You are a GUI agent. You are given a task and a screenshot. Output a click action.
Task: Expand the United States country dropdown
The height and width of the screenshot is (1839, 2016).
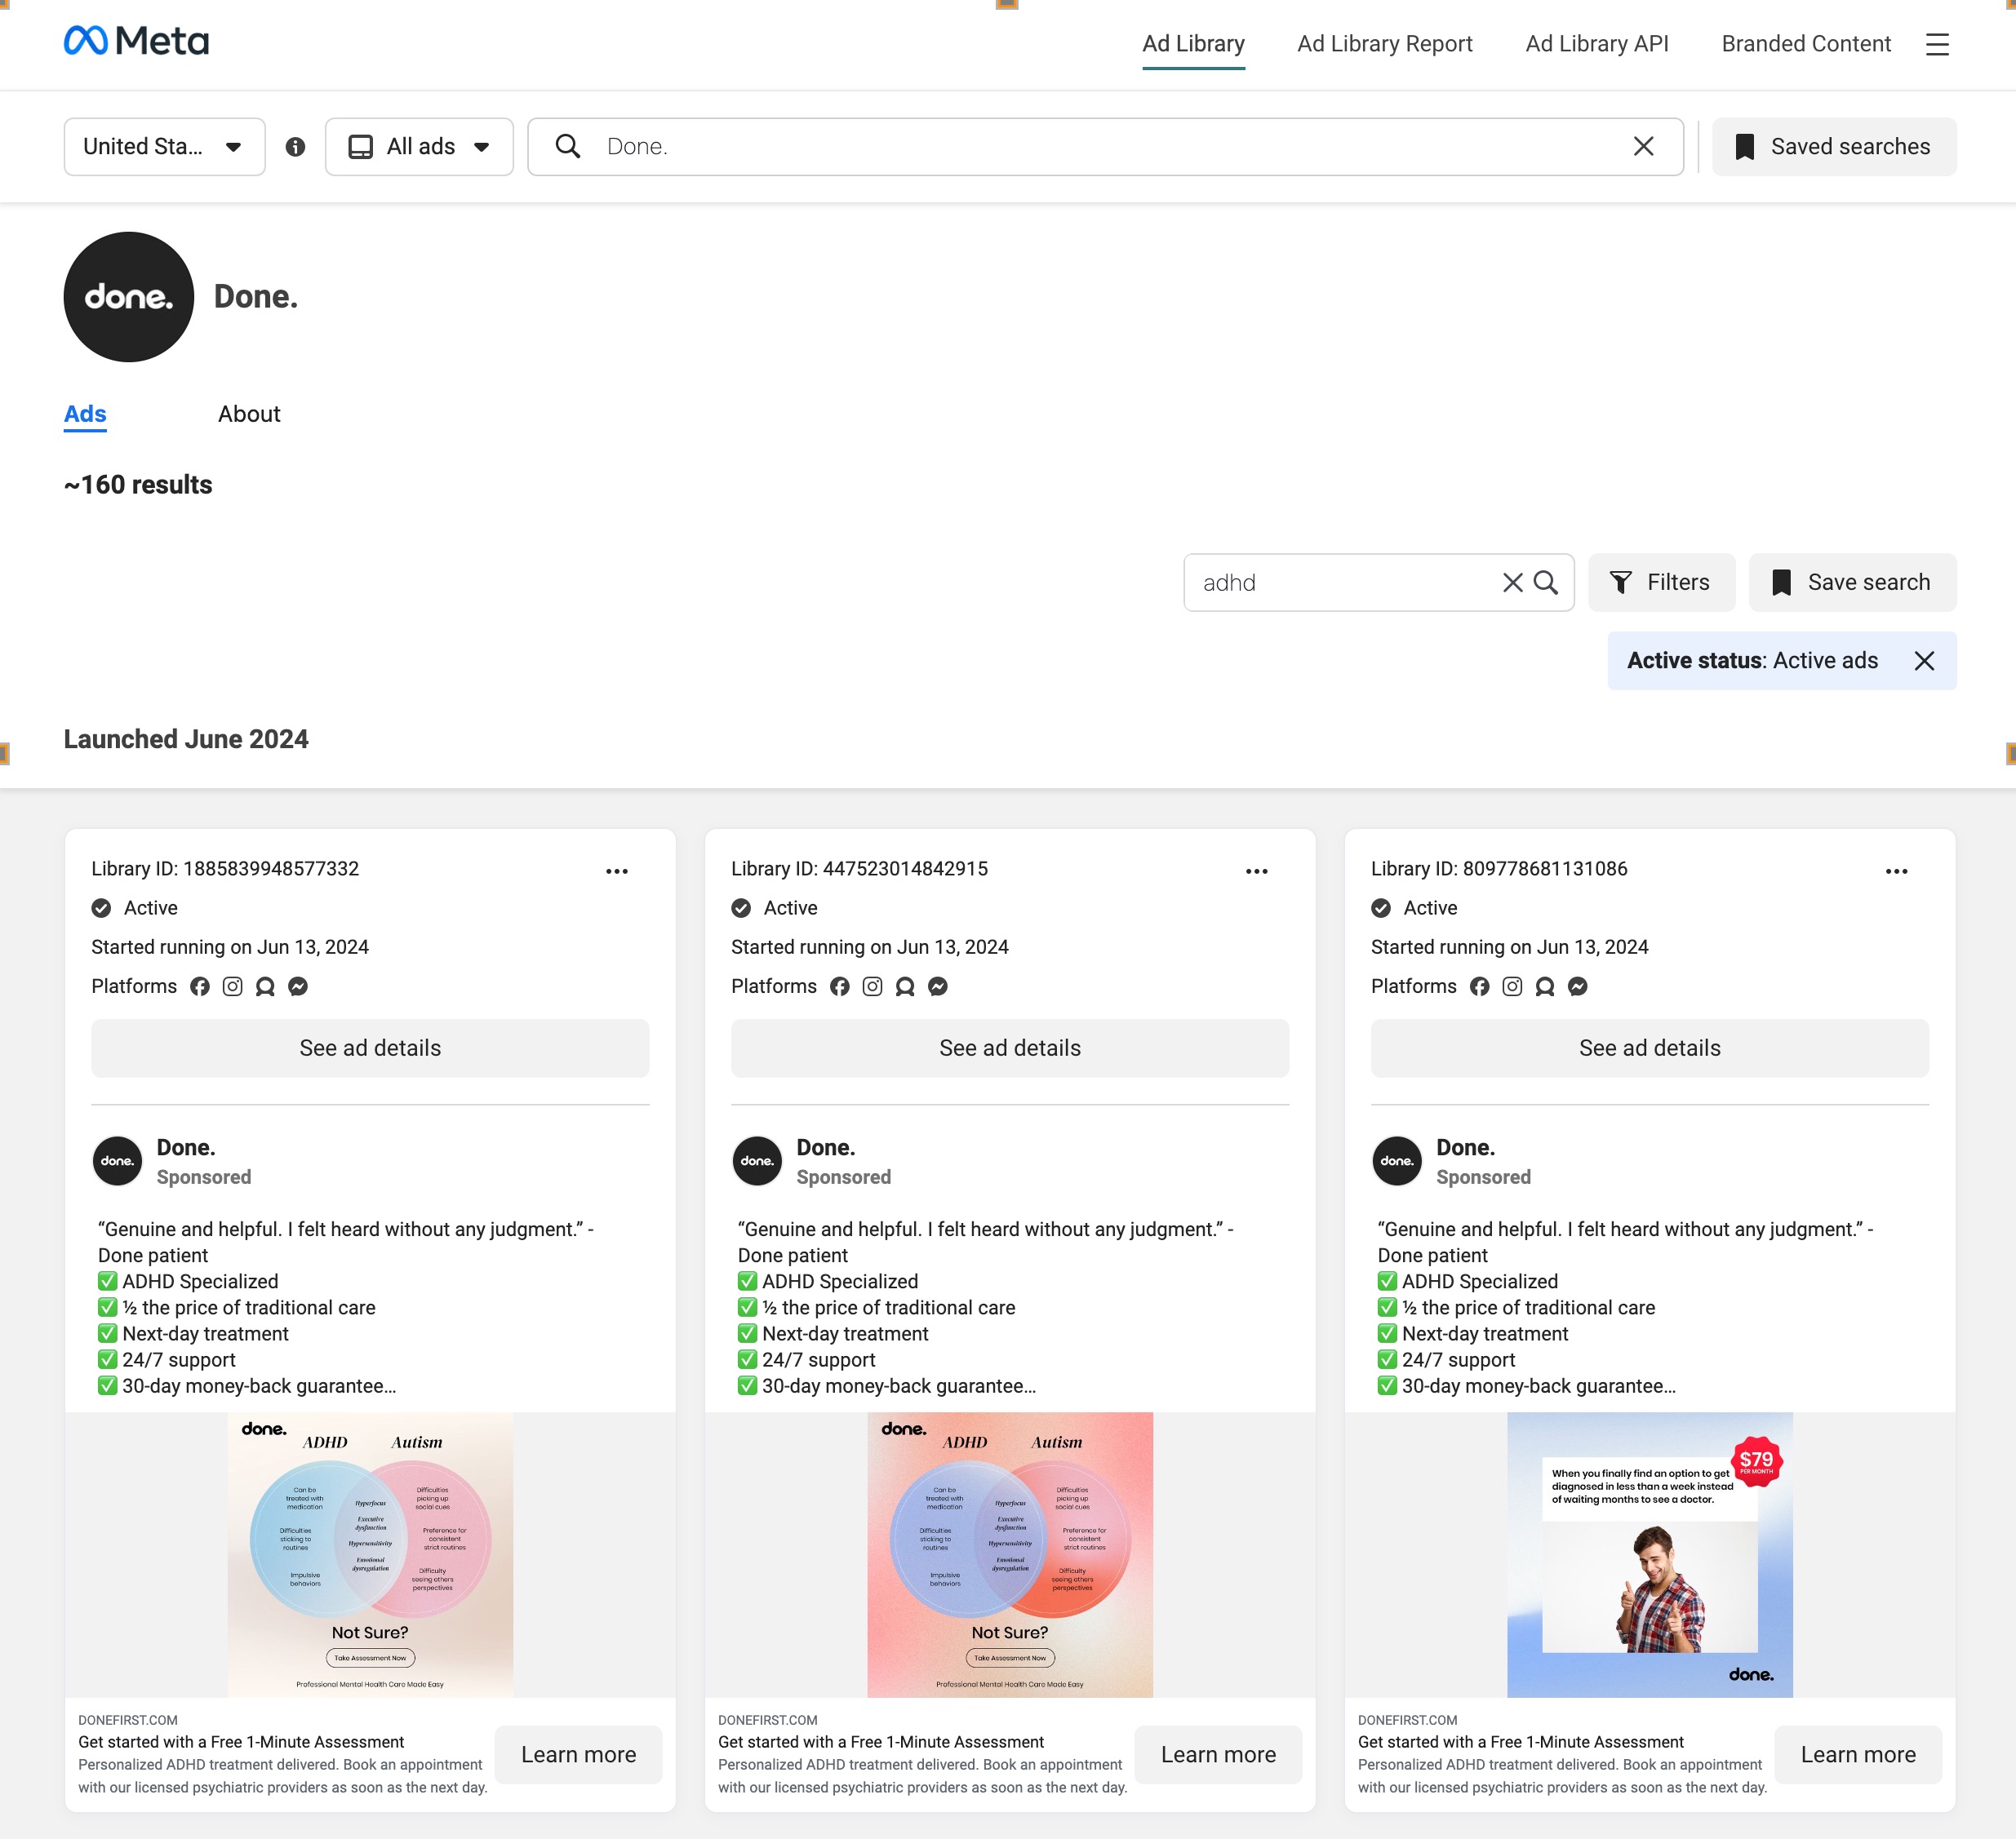tap(164, 146)
